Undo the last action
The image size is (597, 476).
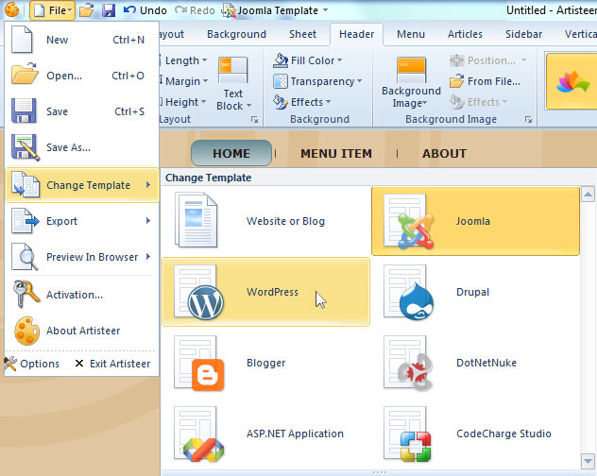145,10
